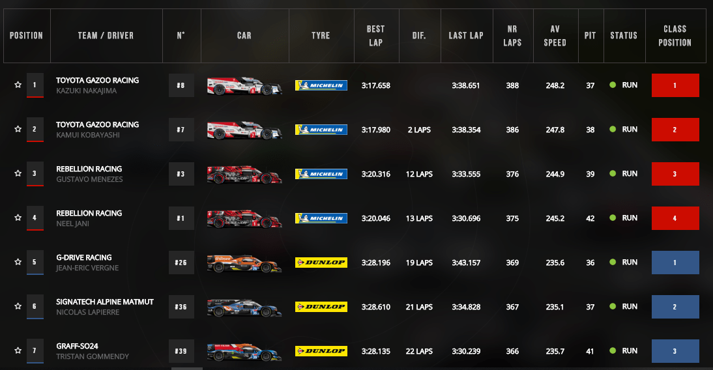The height and width of the screenshot is (370, 713).
Task: Click the Class Position column header
Action: pos(675,35)
